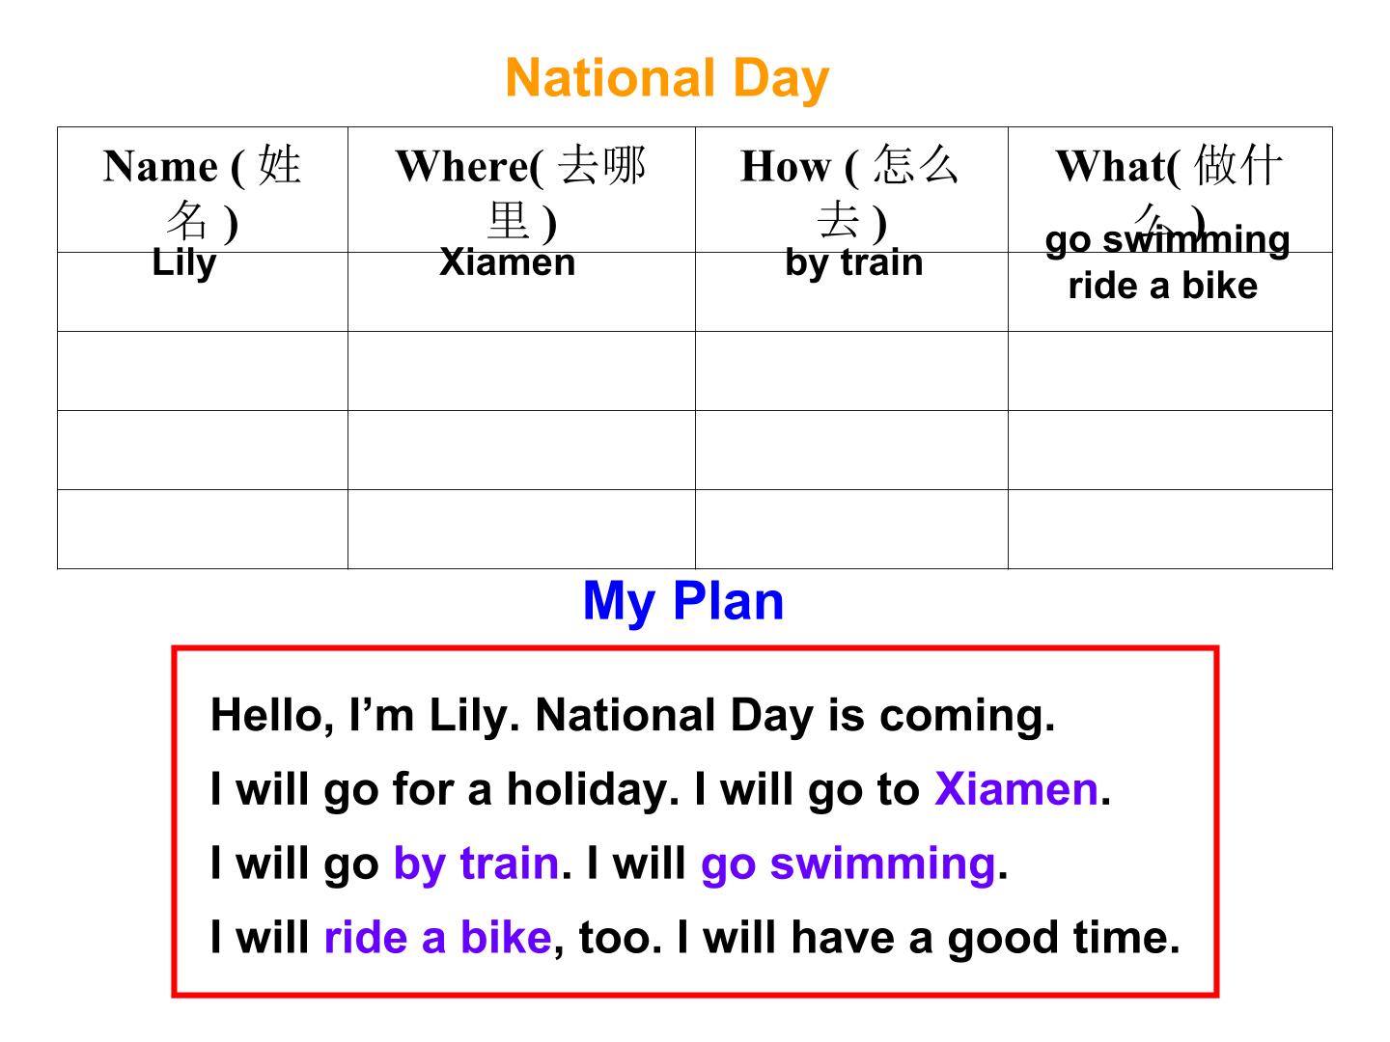Click empty Name cell in third row
The width and height of the screenshot is (1390, 1042).
click(203, 371)
